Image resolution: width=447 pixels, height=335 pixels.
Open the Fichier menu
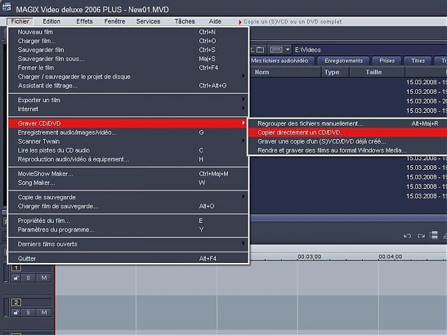(x=20, y=21)
